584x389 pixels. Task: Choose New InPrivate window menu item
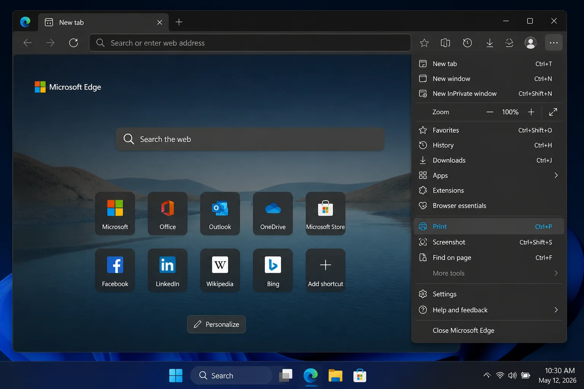click(x=489, y=93)
